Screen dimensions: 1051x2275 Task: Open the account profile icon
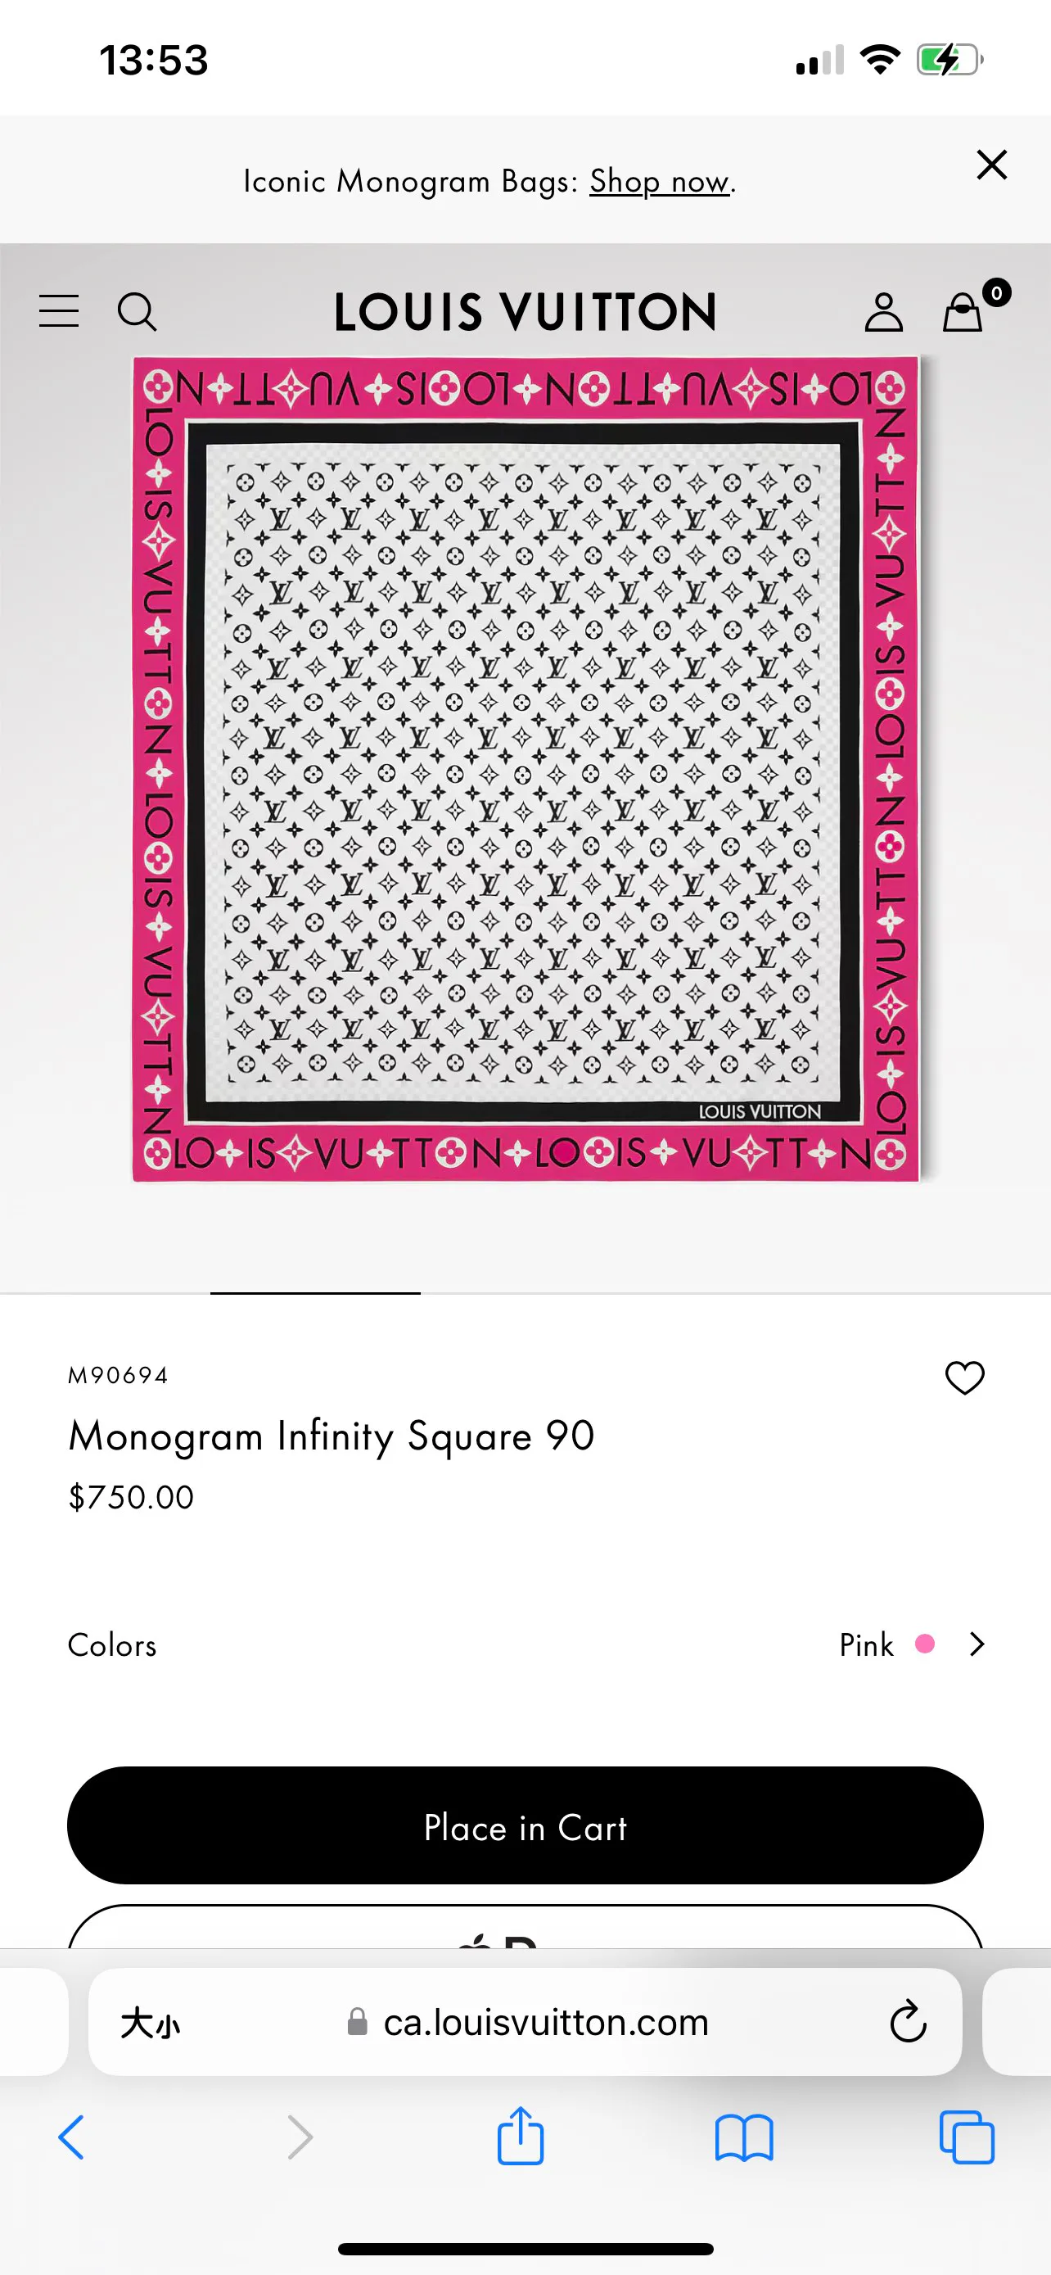[x=883, y=312]
